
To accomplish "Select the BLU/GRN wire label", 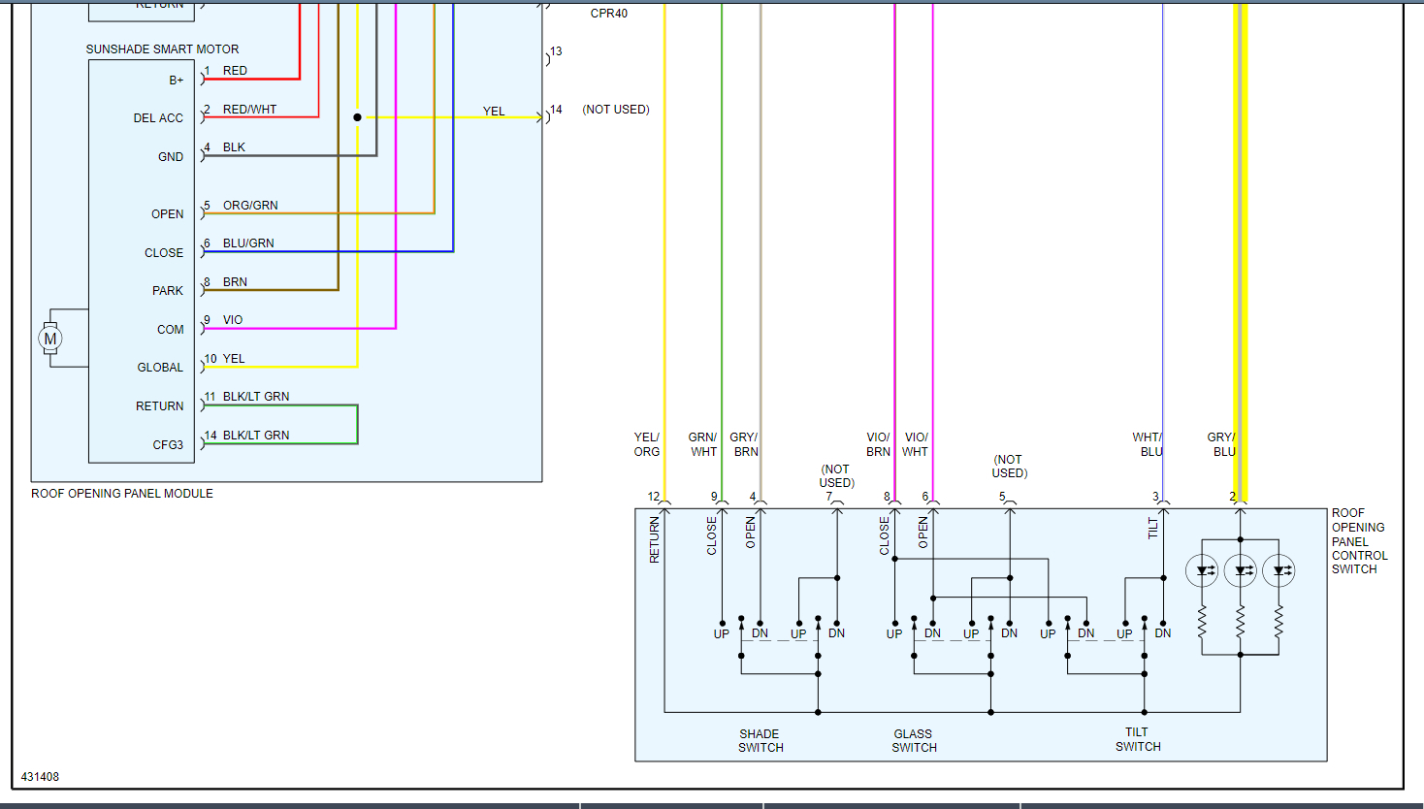I will click(x=248, y=243).
